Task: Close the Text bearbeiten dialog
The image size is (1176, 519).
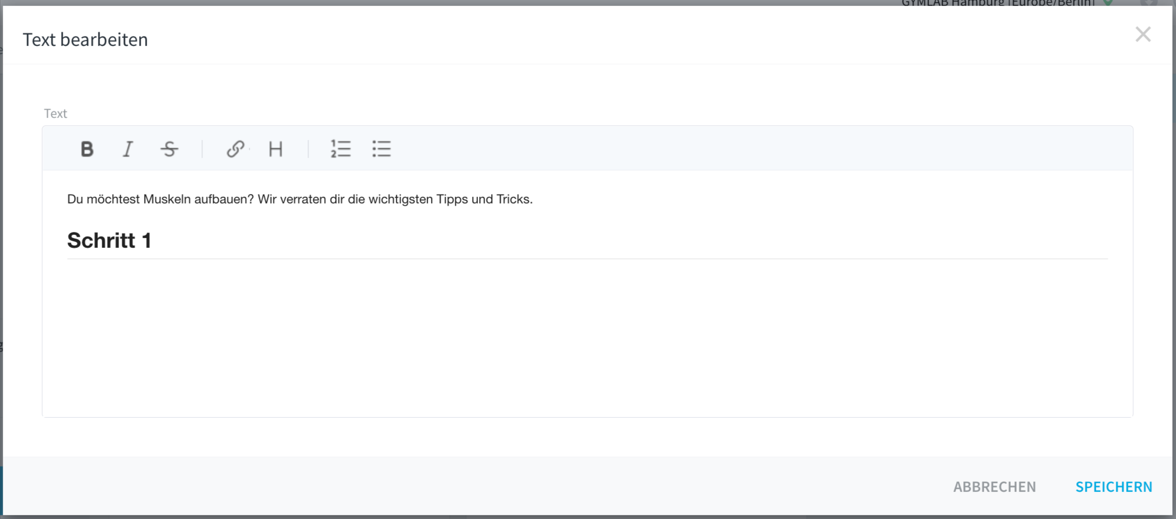Action: pyautogui.click(x=1143, y=35)
